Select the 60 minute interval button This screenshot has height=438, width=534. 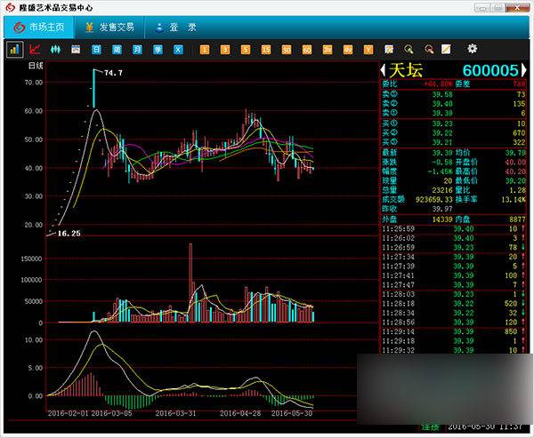(x=307, y=50)
